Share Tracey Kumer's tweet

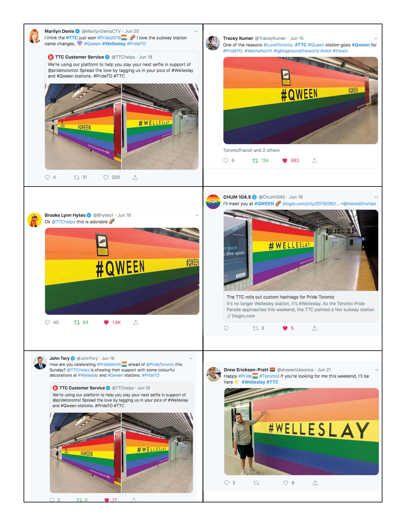coord(314,161)
